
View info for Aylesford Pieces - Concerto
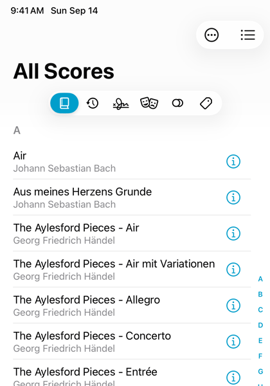(233, 342)
